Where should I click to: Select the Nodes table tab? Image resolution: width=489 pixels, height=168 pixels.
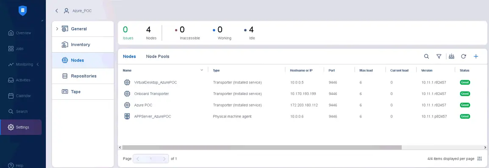click(129, 56)
